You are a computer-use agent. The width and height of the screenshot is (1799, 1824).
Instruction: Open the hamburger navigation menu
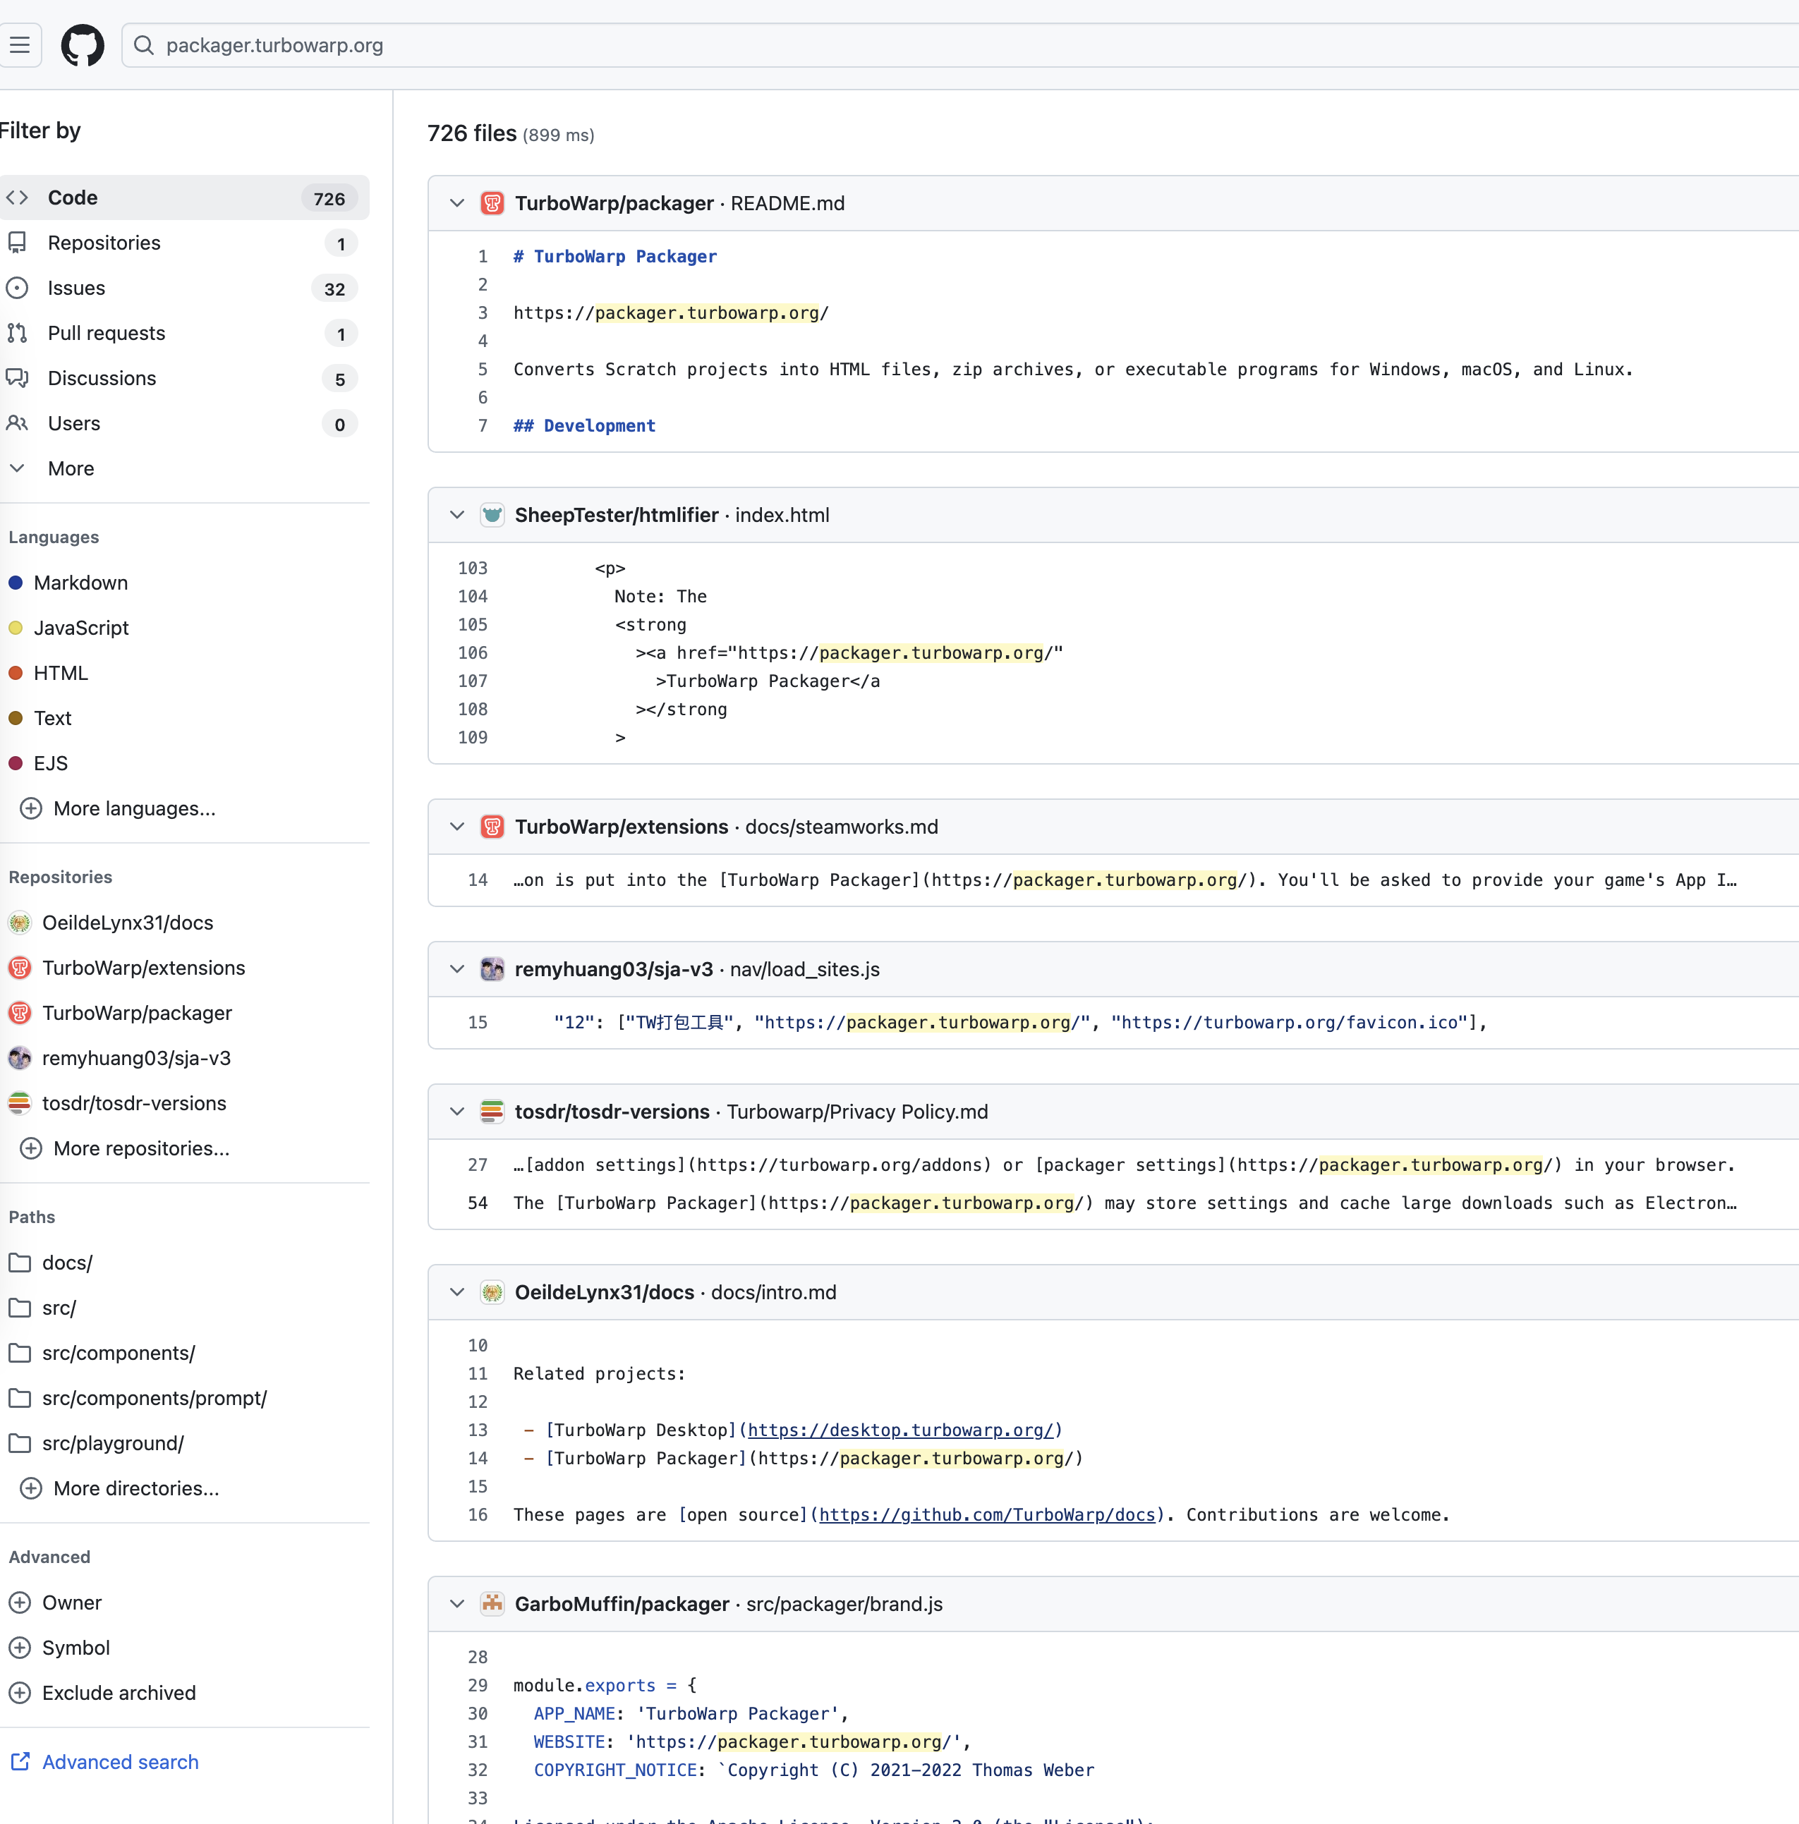[x=20, y=45]
